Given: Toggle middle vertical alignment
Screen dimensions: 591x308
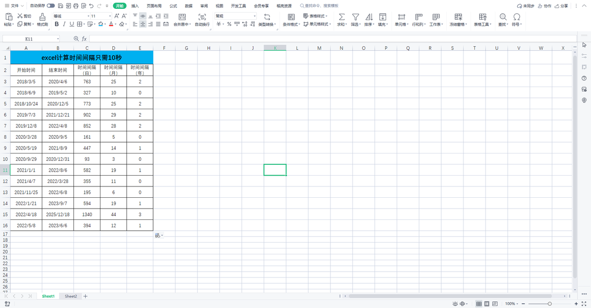Looking at the screenshot, I should click(x=143, y=16).
